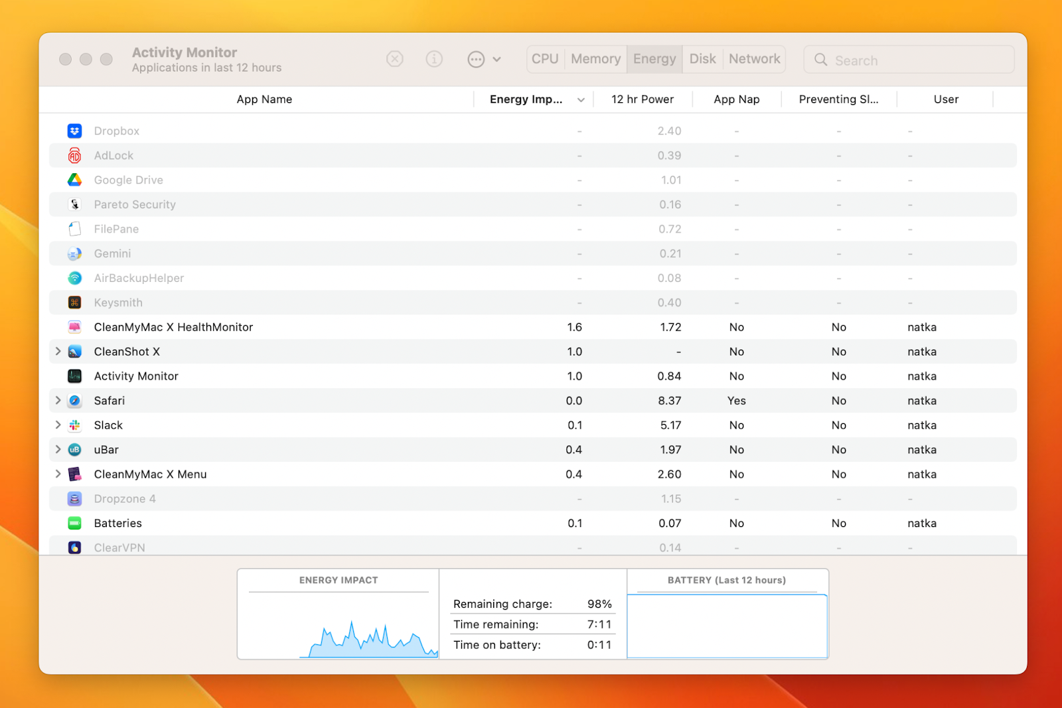The image size is (1062, 708).
Task: Click the Dropbox app icon
Action: point(74,131)
